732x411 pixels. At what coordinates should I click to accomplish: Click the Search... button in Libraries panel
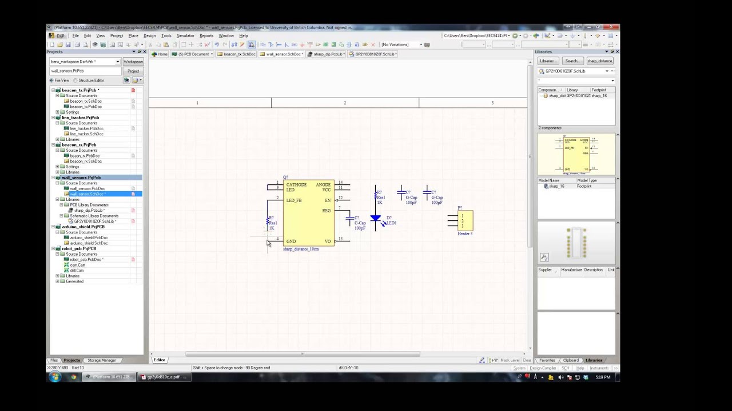coord(571,61)
